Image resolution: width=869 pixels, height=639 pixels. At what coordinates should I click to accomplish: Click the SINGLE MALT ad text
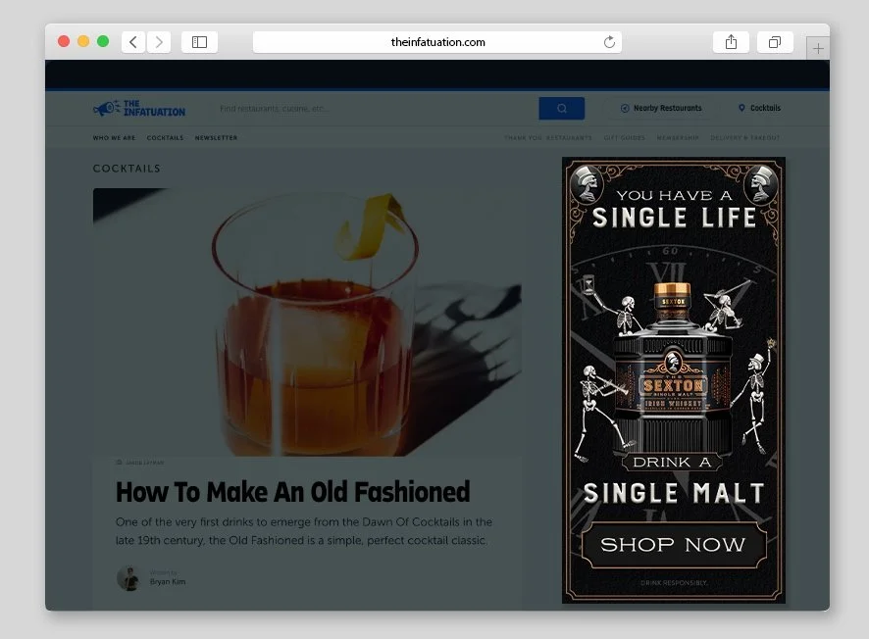(674, 493)
